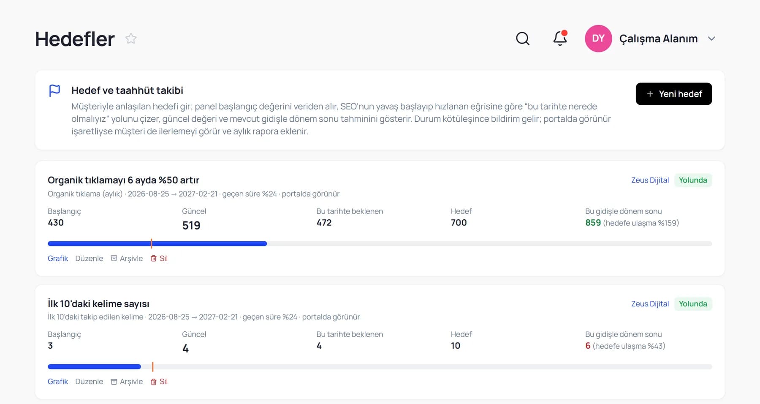
Task: Open Zeus Dijital link on İlk 10'daki card
Action: click(650, 304)
